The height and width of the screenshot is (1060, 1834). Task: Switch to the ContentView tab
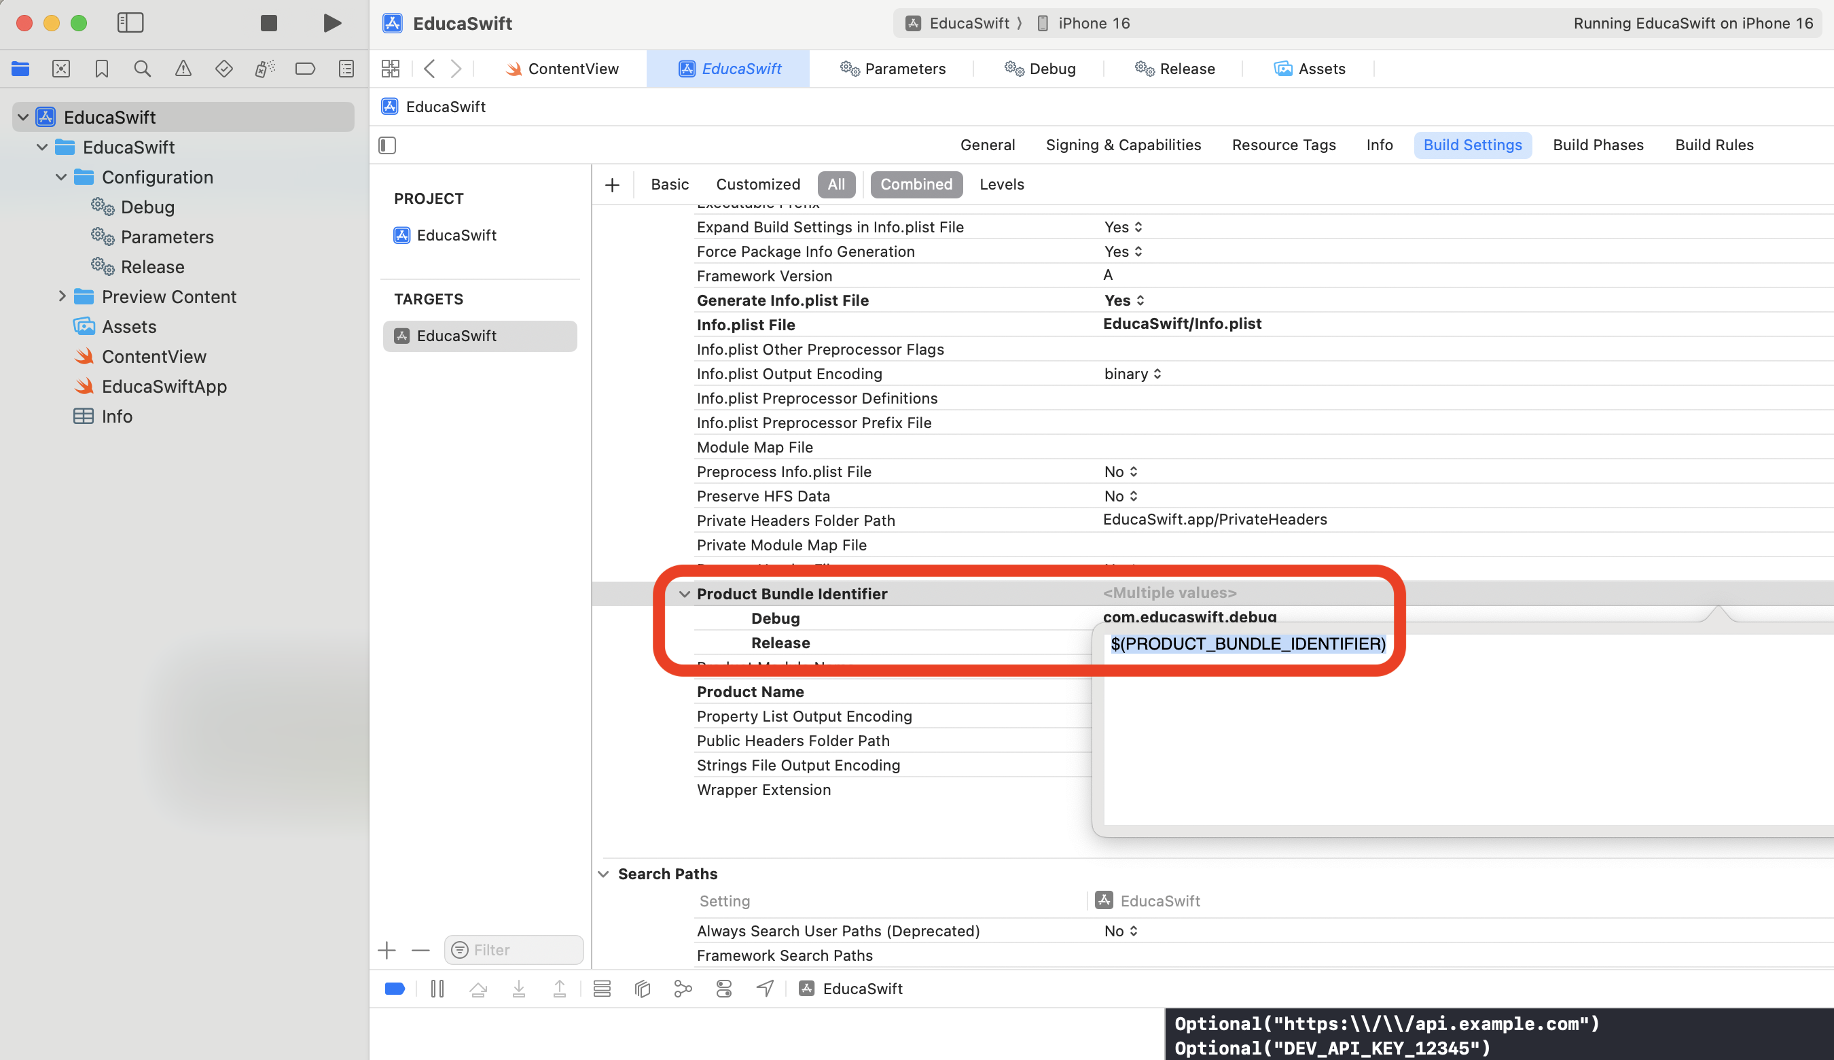tap(562, 69)
